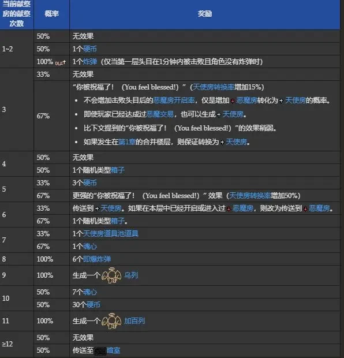Open the 魂心 link in the 1个魂心 row
344x358 pixels.
(90, 247)
